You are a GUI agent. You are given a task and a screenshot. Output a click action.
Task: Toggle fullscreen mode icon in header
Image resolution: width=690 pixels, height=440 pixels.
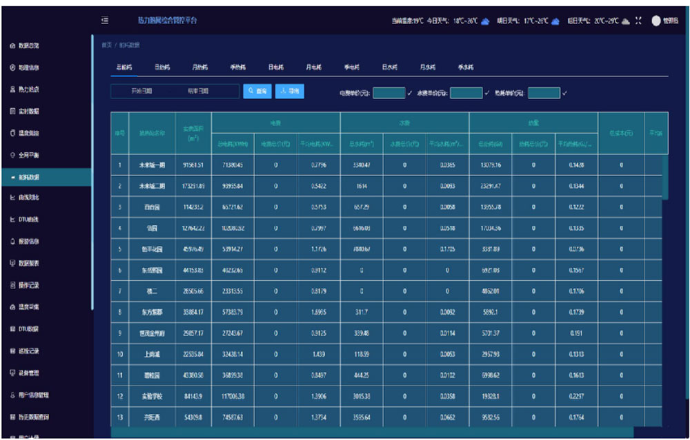tap(638, 21)
